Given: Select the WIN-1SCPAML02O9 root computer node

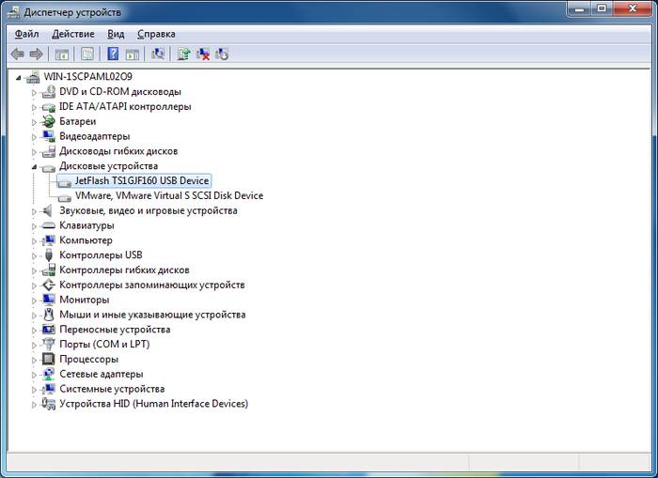Looking at the screenshot, I should tap(90, 76).
